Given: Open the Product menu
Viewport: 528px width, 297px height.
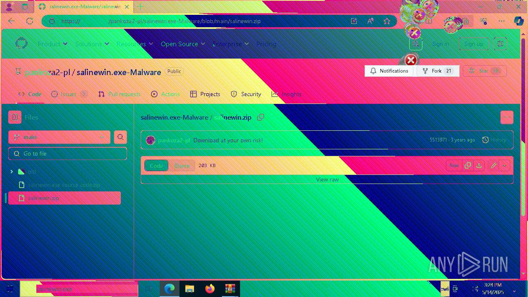Looking at the screenshot, I should [53, 44].
